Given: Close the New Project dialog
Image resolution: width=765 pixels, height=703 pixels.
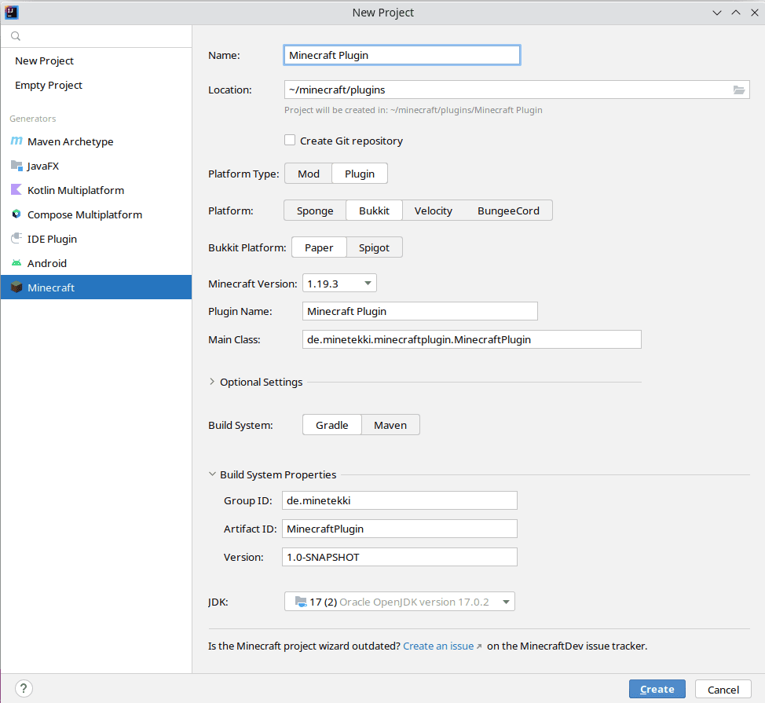Looking at the screenshot, I should [754, 13].
